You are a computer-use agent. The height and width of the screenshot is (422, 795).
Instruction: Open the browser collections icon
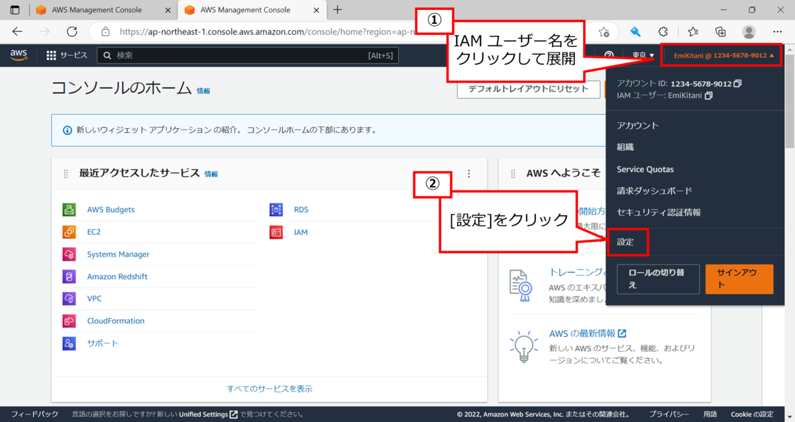pos(721,32)
